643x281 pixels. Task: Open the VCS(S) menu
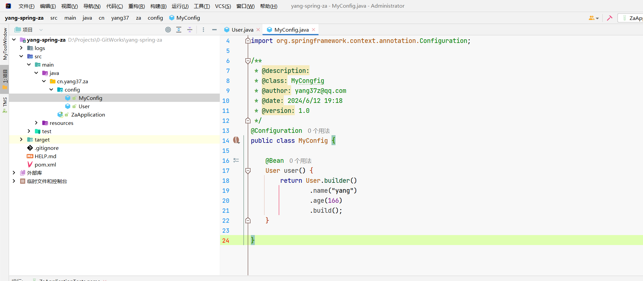223,6
